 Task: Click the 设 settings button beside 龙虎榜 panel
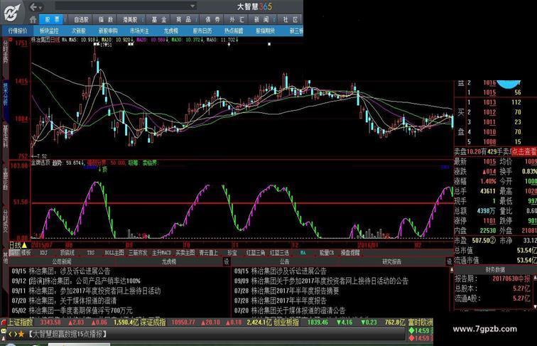click(x=227, y=261)
